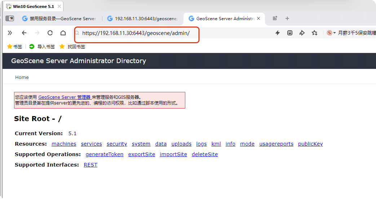Click the REST interface link
This screenshot has width=376, height=199.
pos(90,165)
